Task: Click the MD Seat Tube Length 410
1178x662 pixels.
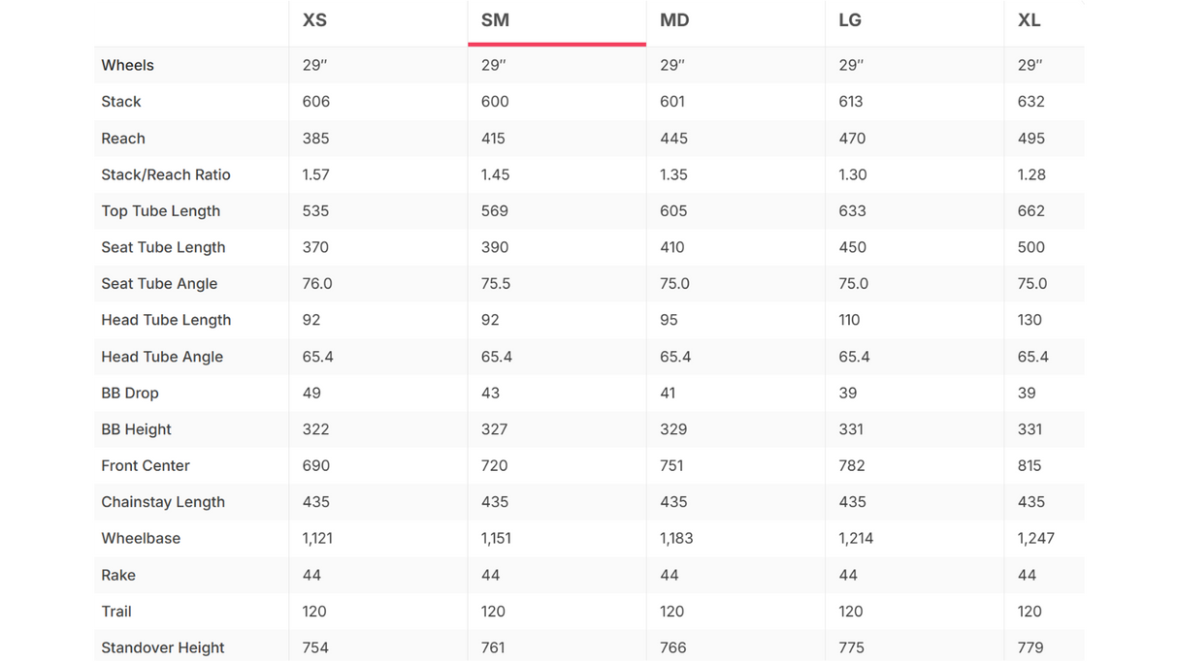Action: (x=672, y=247)
